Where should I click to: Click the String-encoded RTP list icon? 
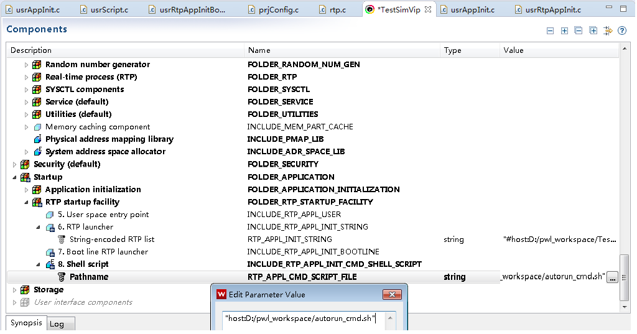pos(61,239)
